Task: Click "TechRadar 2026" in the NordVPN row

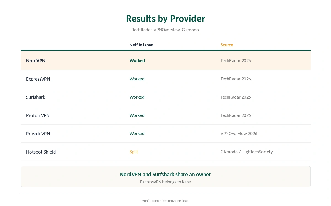Action: (236, 60)
